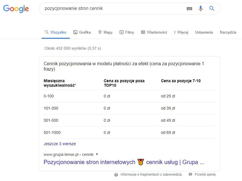Open the Wiadomości tab
Screen dimensions: 242x181
click(154, 32)
